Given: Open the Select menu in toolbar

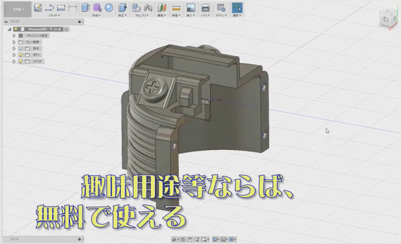Looking at the screenshot, I should tap(236, 8).
